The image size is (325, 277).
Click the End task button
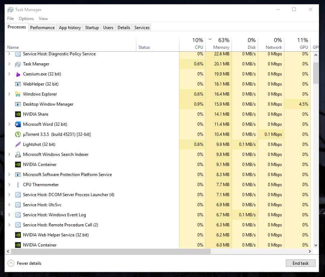point(301,263)
